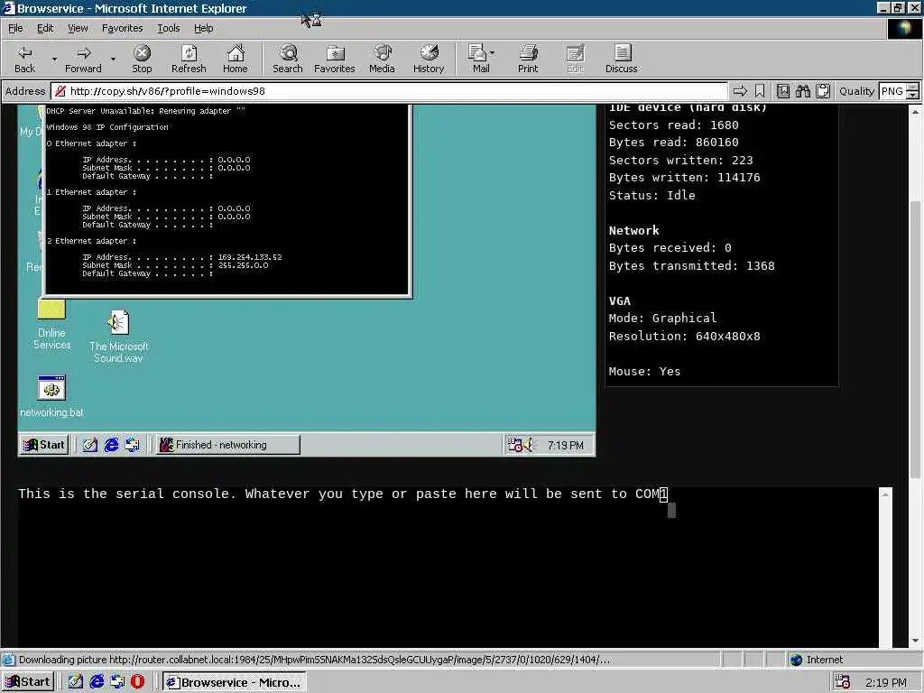Click the host tray scheduler icon near 2:19 PM

coord(843,682)
